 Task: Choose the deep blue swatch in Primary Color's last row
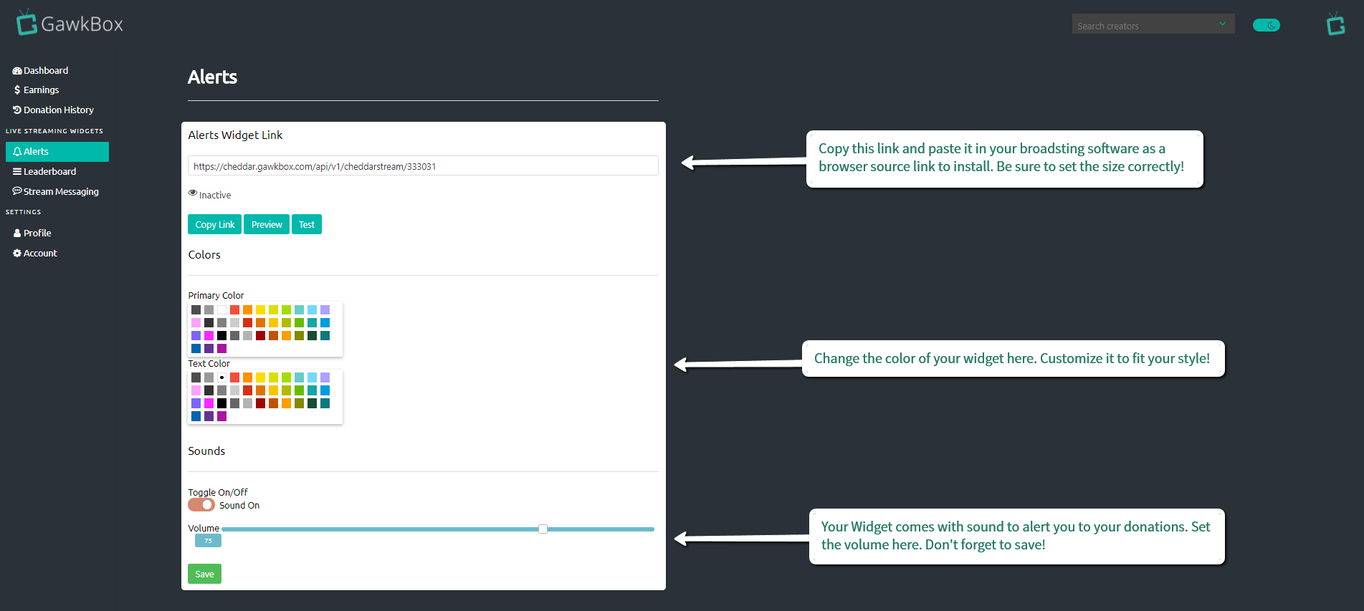click(196, 349)
